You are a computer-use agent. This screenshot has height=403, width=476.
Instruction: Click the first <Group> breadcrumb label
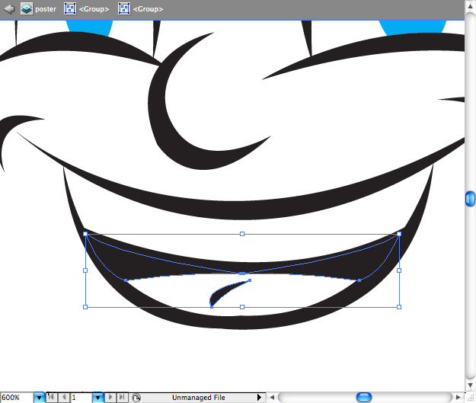94,9
